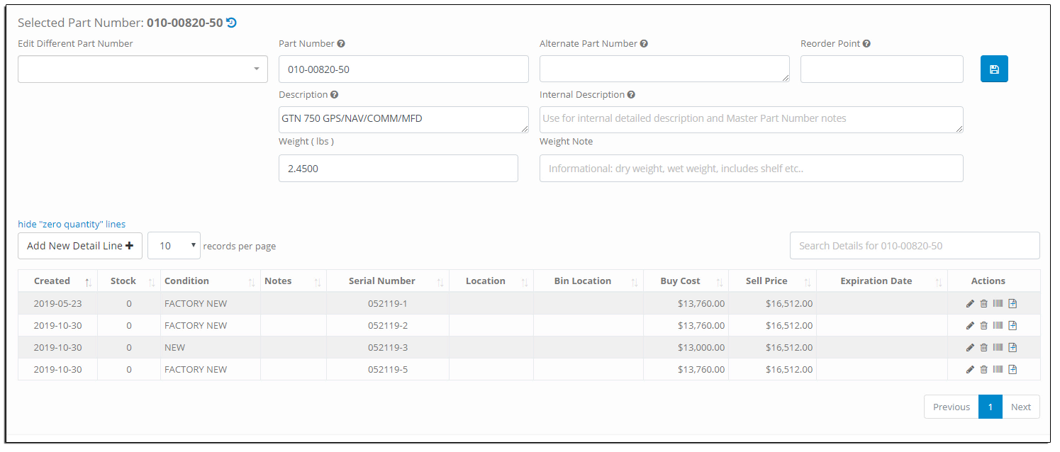Sort table by Stock column
Image resolution: width=1060 pixels, height=452 pixels.
(x=129, y=281)
